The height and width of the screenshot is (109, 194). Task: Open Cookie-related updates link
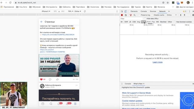click(132, 101)
